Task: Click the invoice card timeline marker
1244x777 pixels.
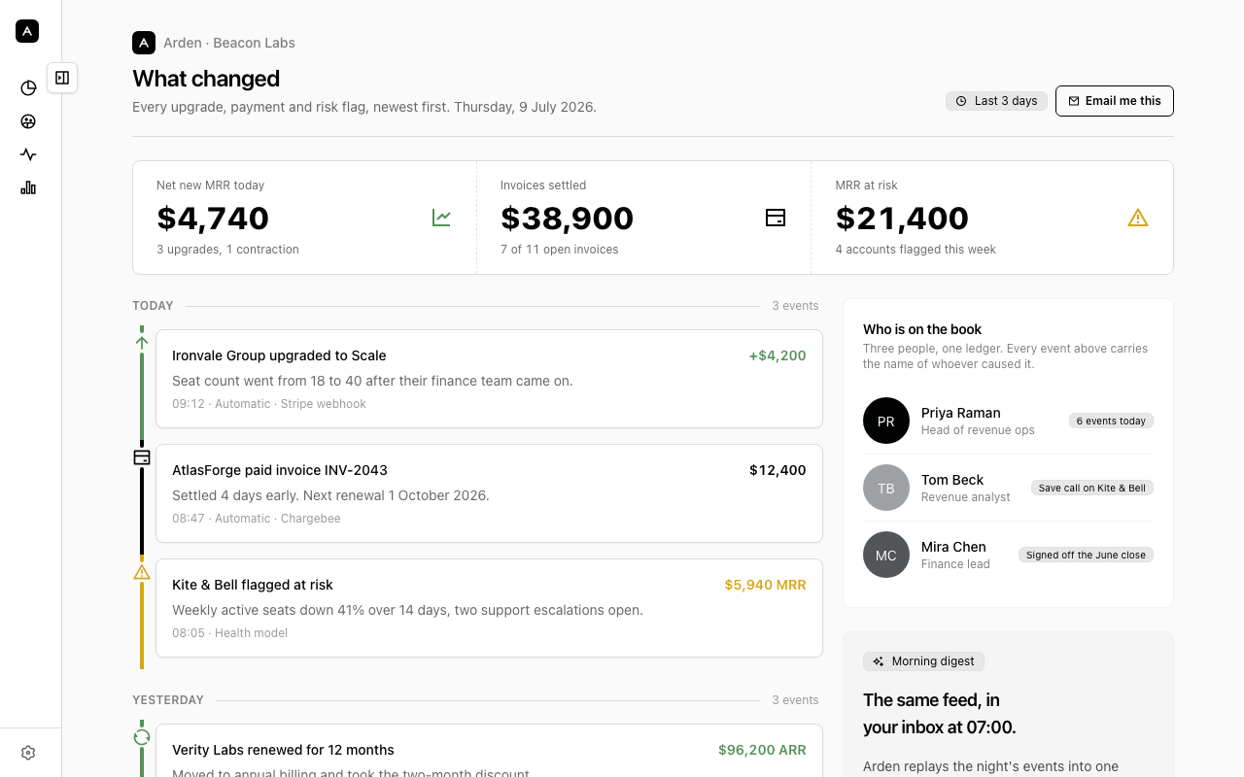Action: [x=142, y=456]
